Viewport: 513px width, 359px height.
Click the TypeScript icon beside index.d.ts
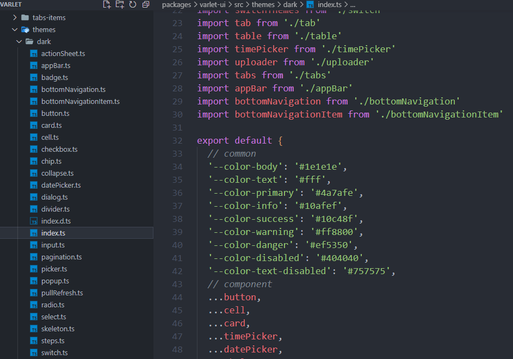34,221
